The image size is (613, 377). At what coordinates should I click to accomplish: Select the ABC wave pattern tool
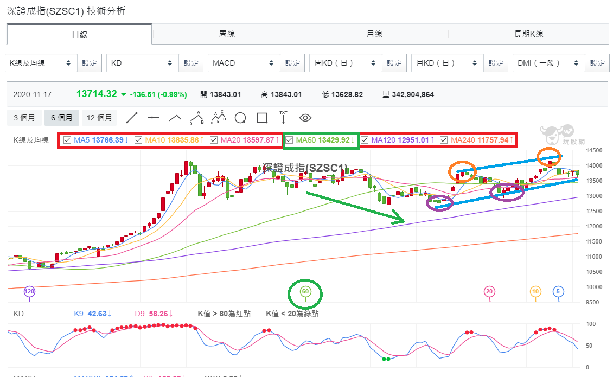[196, 118]
